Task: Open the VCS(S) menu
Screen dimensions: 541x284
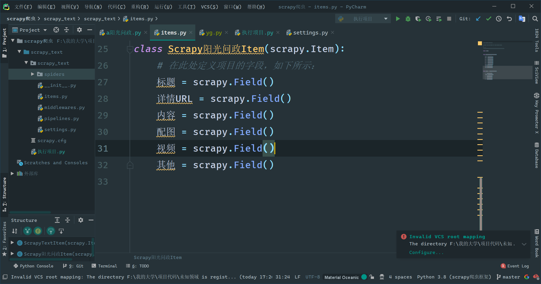Action: (210, 7)
